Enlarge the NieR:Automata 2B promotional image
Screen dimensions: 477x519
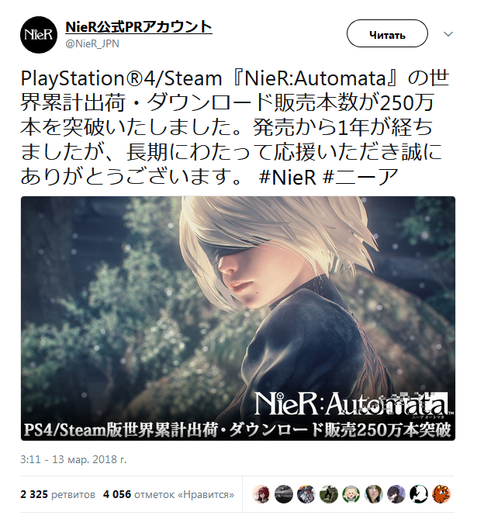point(238,318)
